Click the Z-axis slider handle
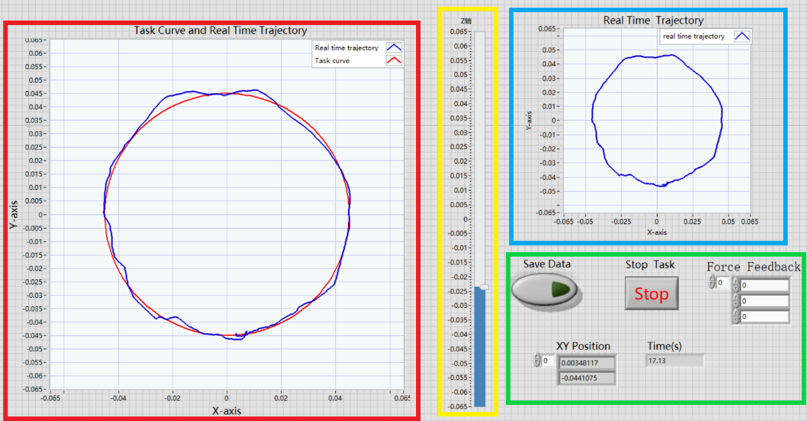The width and height of the screenshot is (807, 421). pyautogui.click(x=484, y=287)
